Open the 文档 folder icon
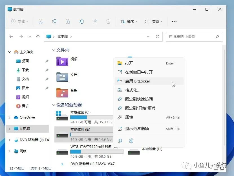 [x=62, y=77]
